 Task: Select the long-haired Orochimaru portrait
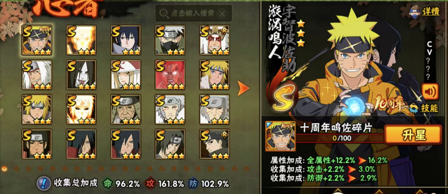coord(81,74)
